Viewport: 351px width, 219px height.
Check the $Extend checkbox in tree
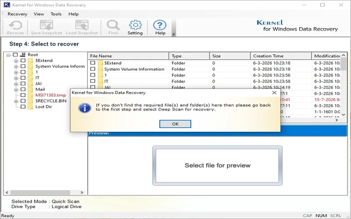[23, 60]
